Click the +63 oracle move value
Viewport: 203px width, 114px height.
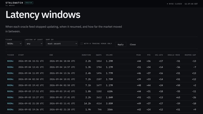pos(178,97)
